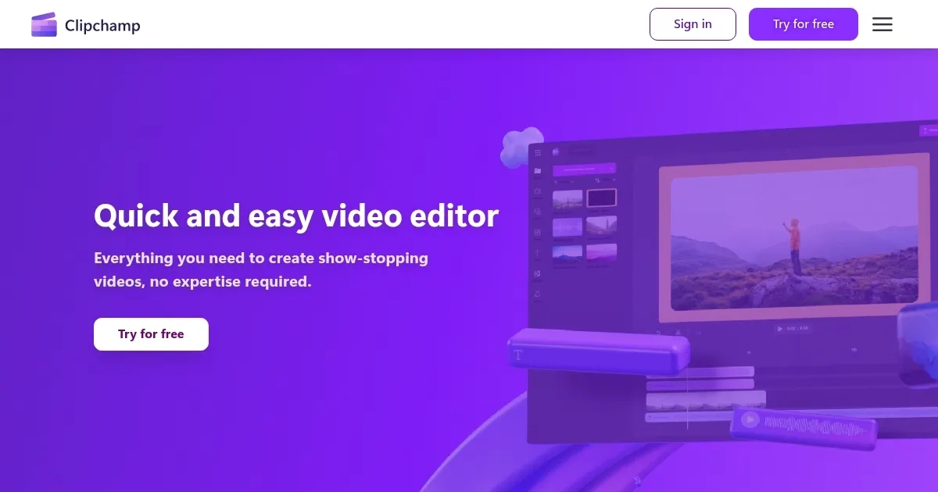Viewport: 938px width, 492px height.
Task: Click the undo icon in the timeline toolbar
Action: (x=658, y=333)
